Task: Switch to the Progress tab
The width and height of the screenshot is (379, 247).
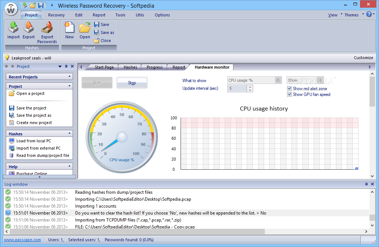Action: pos(154,67)
